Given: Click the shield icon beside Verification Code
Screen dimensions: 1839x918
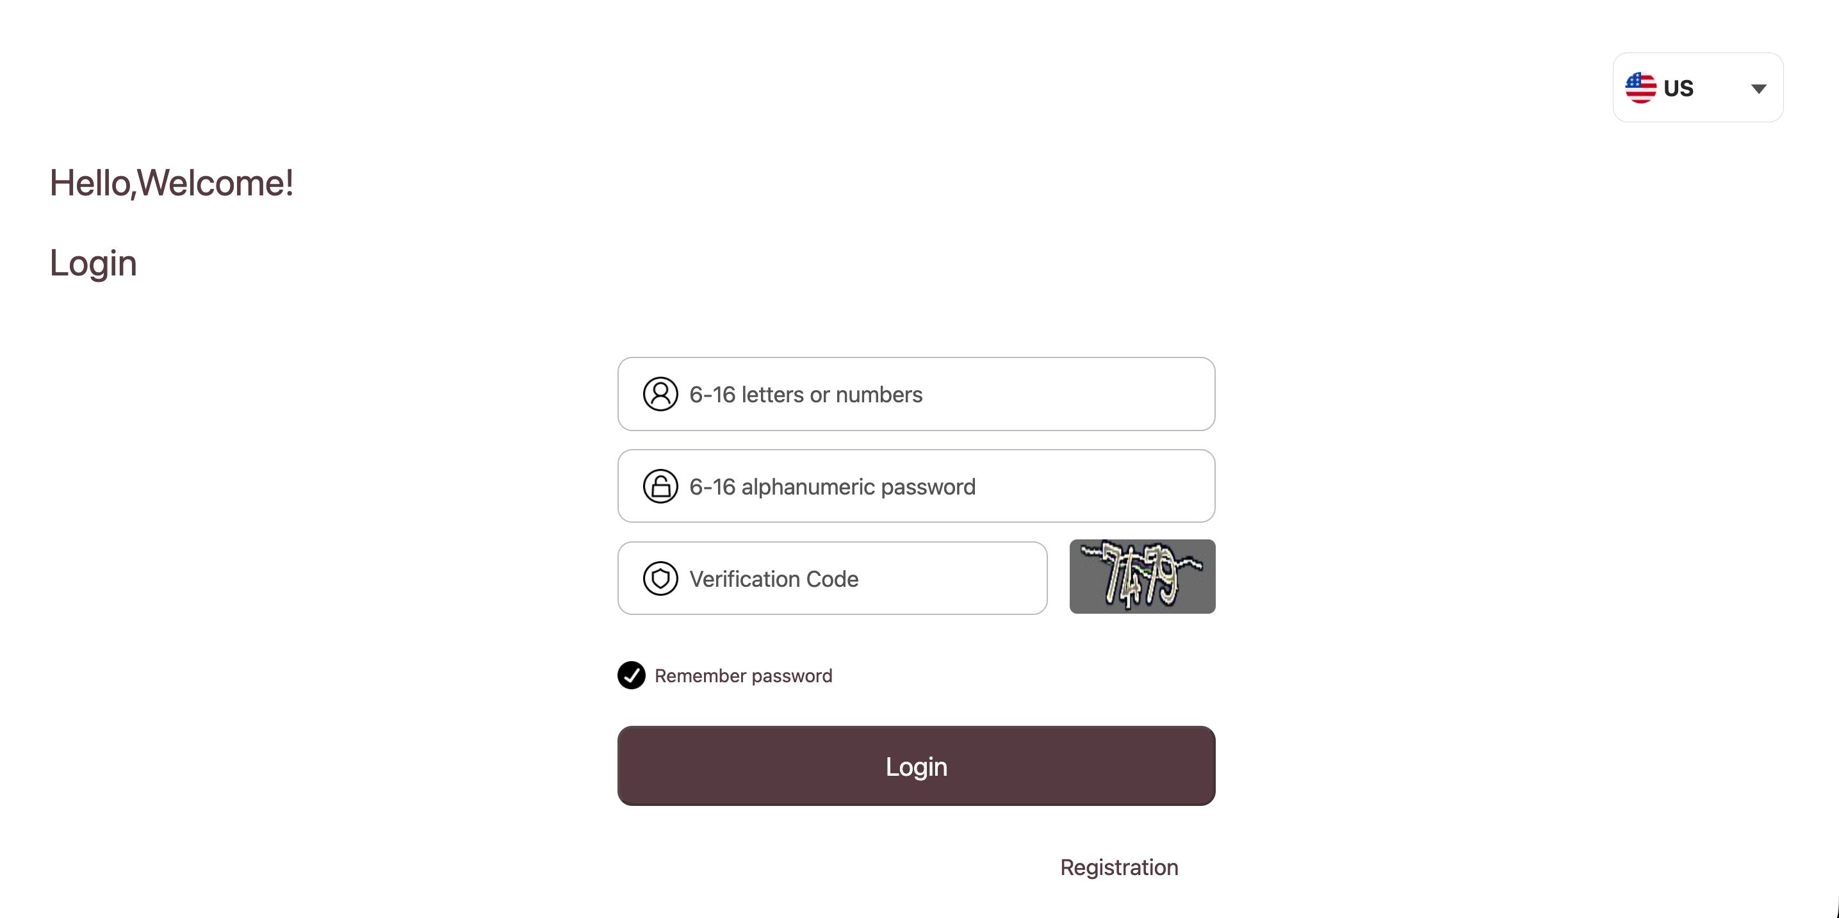Looking at the screenshot, I should tap(660, 578).
